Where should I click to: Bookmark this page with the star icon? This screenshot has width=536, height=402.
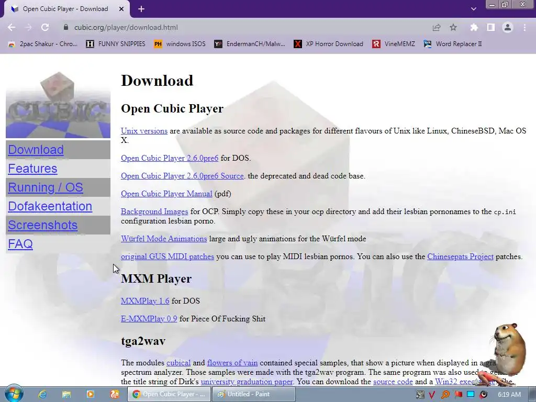click(x=453, y=27)
